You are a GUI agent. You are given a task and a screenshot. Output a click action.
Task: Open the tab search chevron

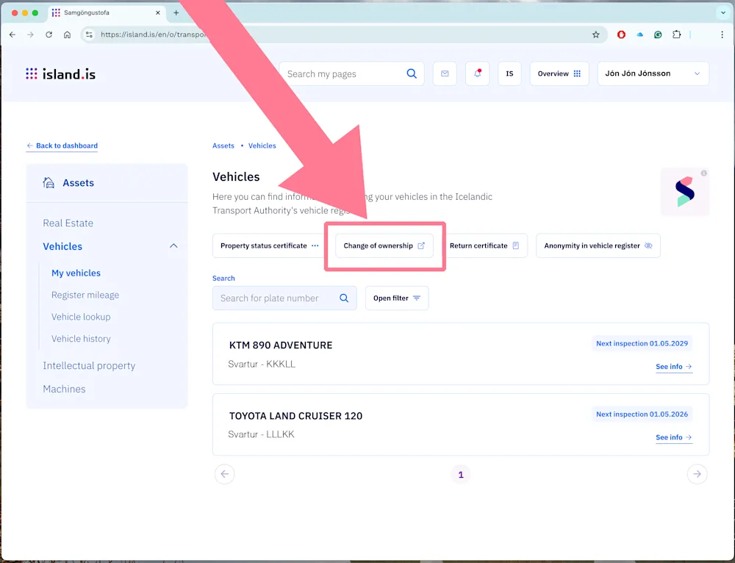click(723, 12)
